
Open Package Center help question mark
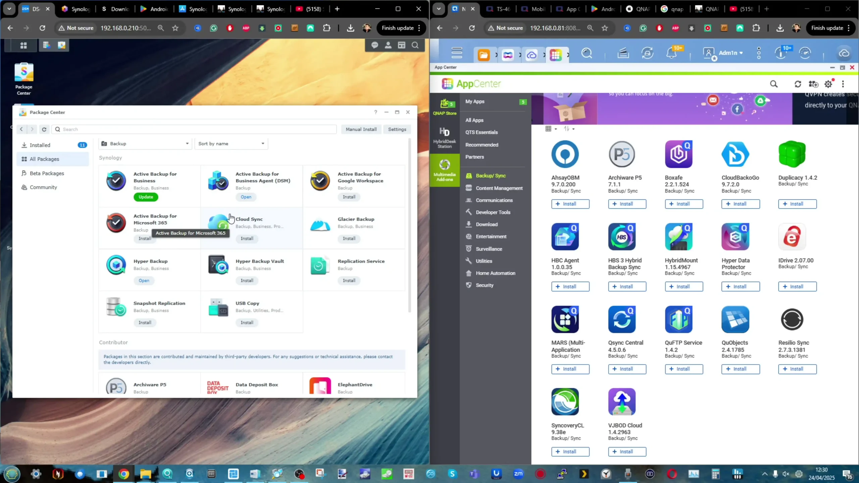point(375,112)
